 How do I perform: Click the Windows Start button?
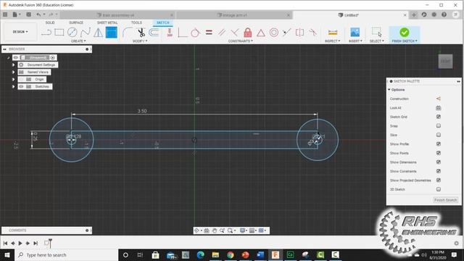7,254
